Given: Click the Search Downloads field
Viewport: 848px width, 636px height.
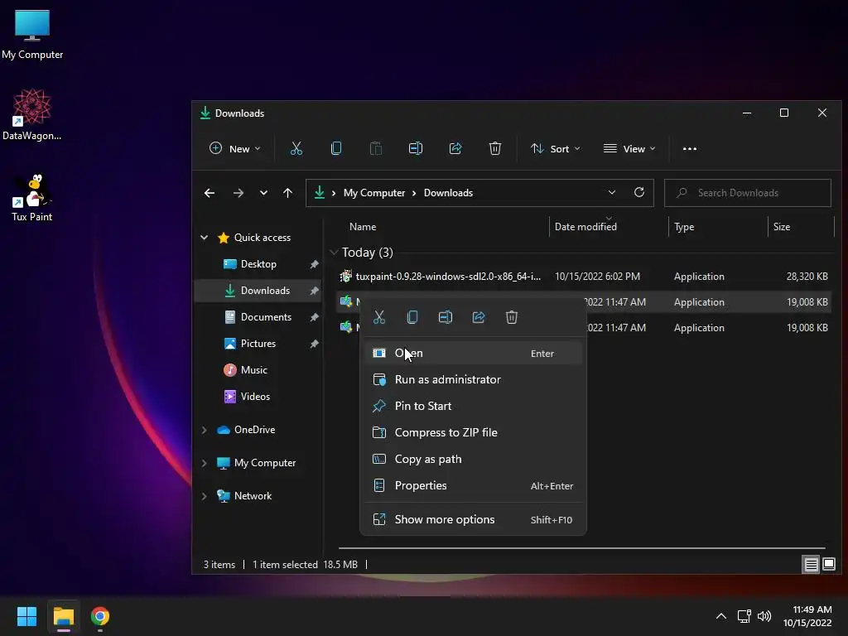Looking at the screenshot, I should click(748, 192).
